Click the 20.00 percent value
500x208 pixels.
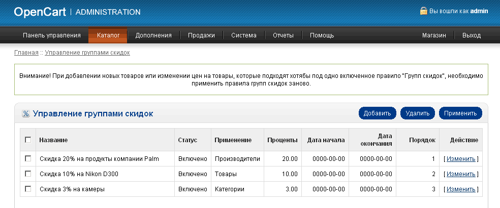pos(290,159)
